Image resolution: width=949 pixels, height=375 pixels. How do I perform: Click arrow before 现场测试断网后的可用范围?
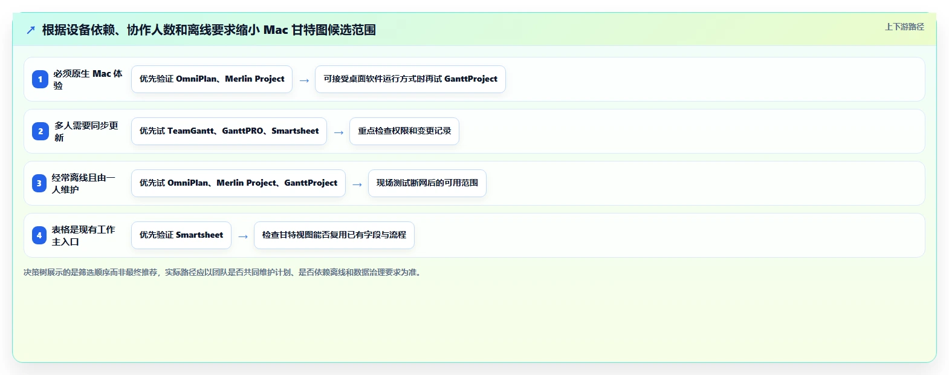pos(357,184)
